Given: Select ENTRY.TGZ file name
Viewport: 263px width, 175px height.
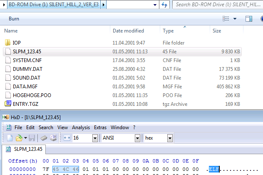Looking at the screenshot, I should click(x=25, y=104).
